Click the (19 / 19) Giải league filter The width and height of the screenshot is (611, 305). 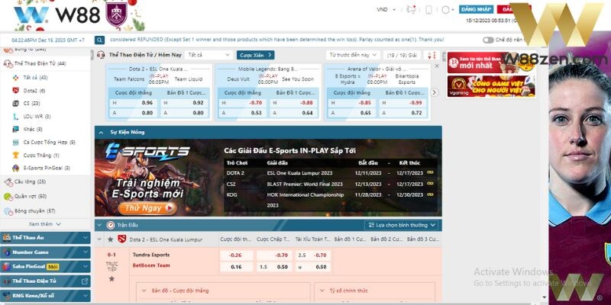pos(402,55)
